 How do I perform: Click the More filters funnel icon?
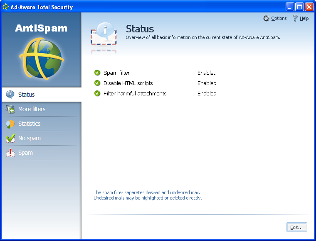10,109
